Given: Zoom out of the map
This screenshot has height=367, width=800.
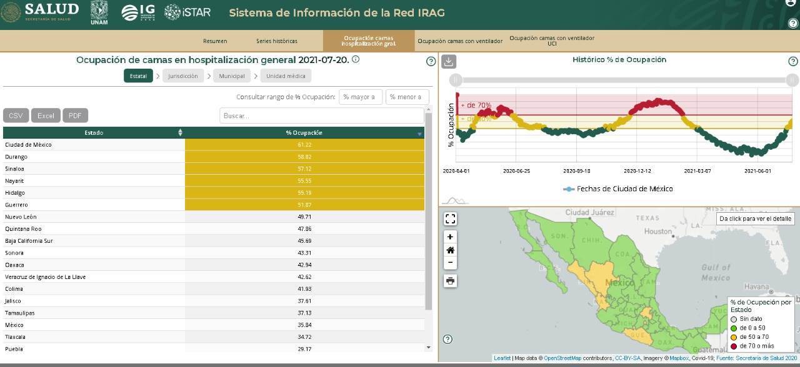Looking at the screenshot, I should 450,263.
